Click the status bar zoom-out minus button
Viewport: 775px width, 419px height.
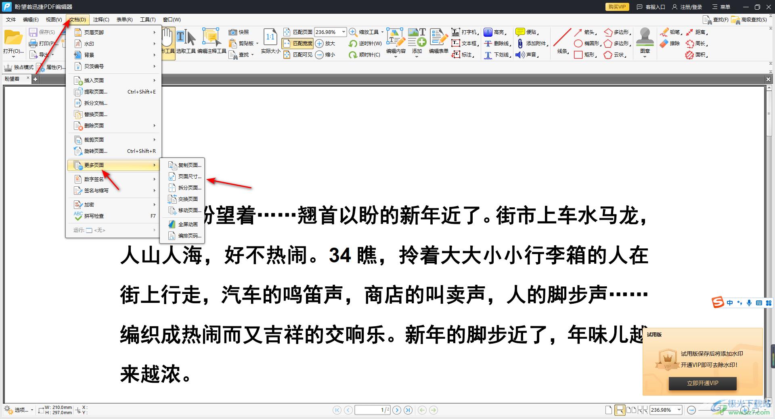click(691, 410)
